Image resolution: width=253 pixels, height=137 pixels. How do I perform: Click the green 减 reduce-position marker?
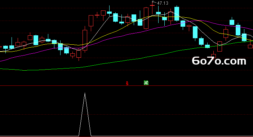point(146,83)
